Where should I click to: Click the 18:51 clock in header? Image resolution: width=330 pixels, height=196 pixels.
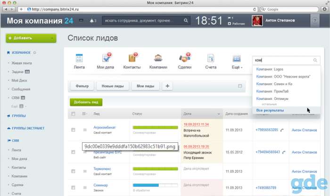[x=209, y=21]
